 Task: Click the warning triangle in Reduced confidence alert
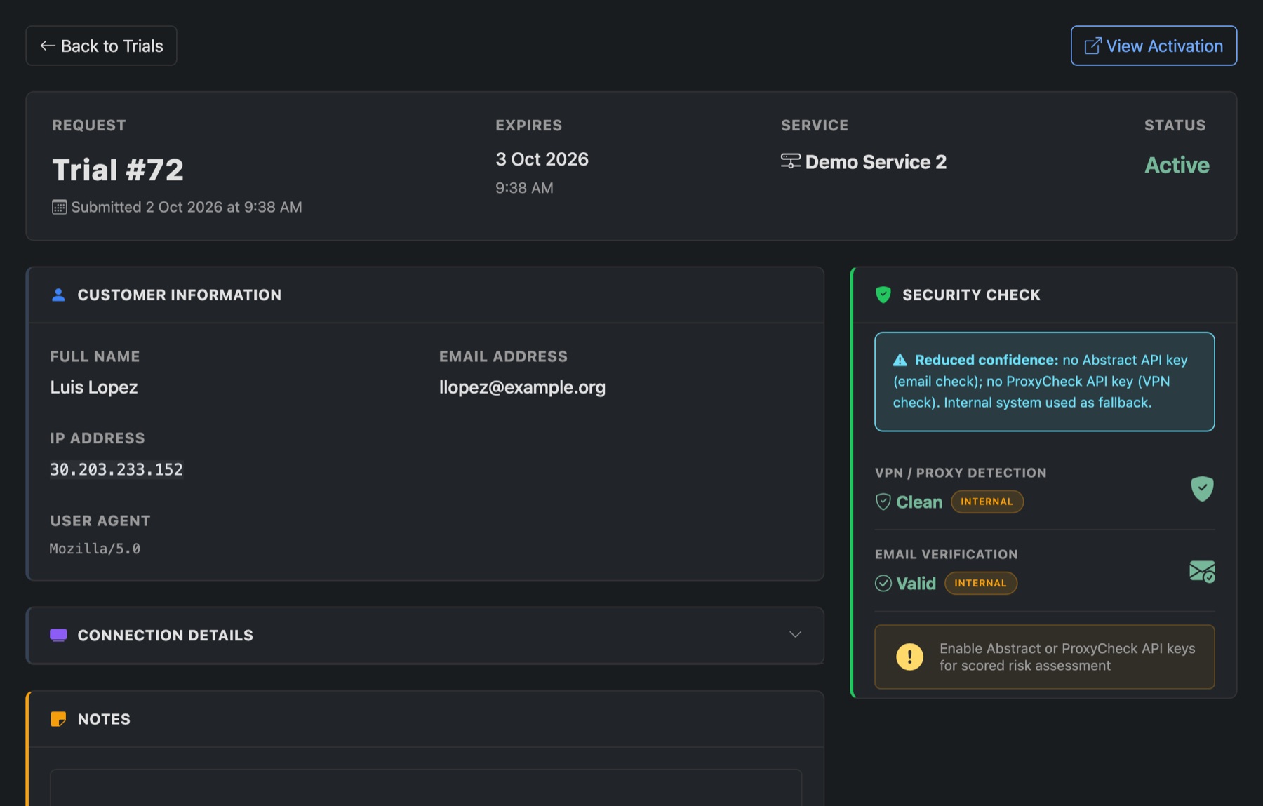pos(900,360)
